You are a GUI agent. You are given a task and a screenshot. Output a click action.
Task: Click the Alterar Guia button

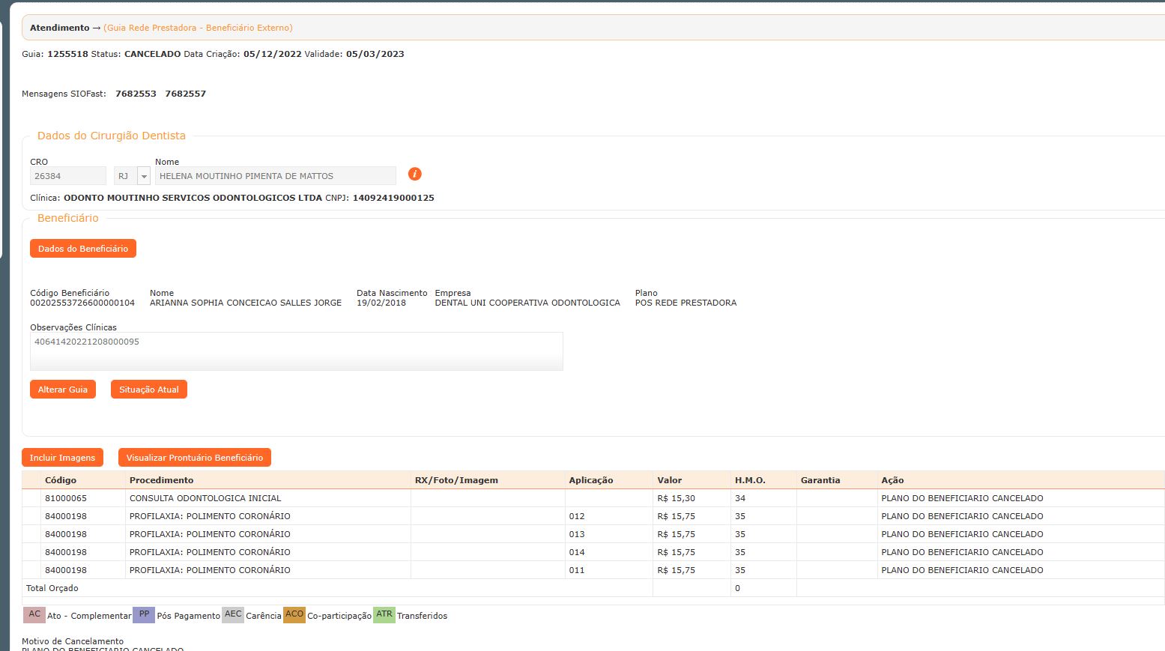point(63,390)
